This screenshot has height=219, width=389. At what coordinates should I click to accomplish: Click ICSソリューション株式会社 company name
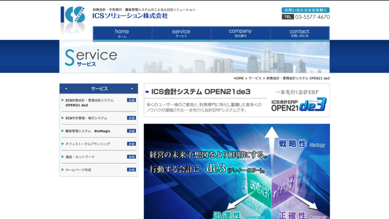pos(130,16)
